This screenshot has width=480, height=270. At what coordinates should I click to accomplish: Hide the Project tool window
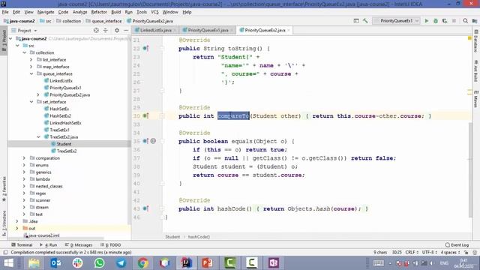click(x=126, y=30)
